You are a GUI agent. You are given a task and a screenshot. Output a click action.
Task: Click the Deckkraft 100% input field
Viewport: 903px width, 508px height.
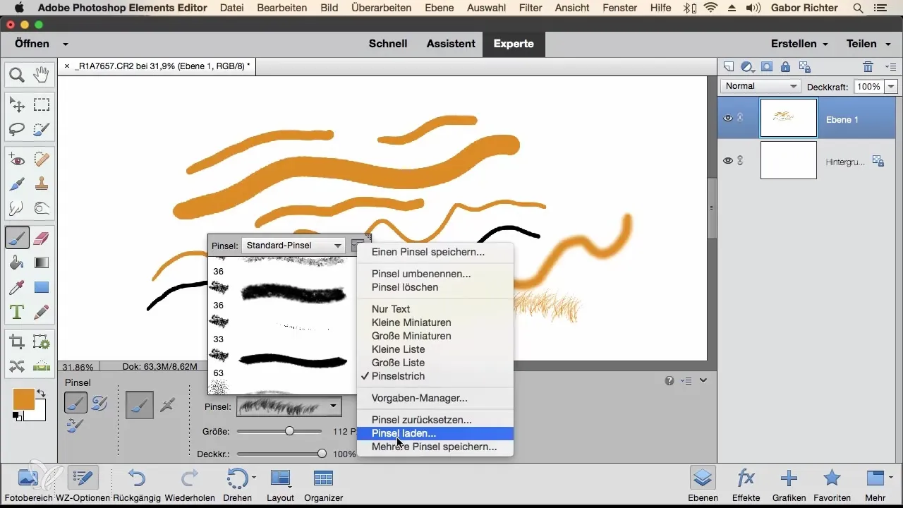tap(868, 86)
